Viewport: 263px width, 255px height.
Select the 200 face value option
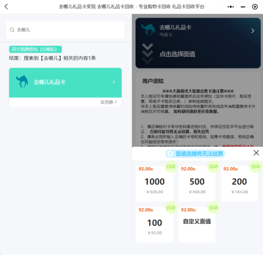pyautogui.click(x=239, y=184)
